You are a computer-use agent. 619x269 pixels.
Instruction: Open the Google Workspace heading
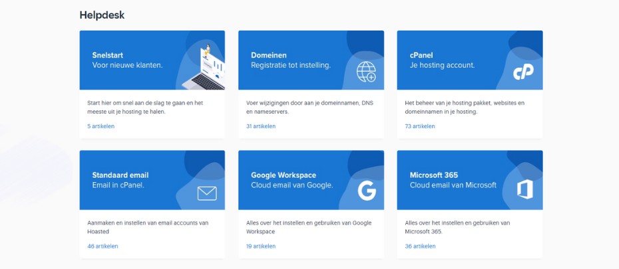point(284,175)
